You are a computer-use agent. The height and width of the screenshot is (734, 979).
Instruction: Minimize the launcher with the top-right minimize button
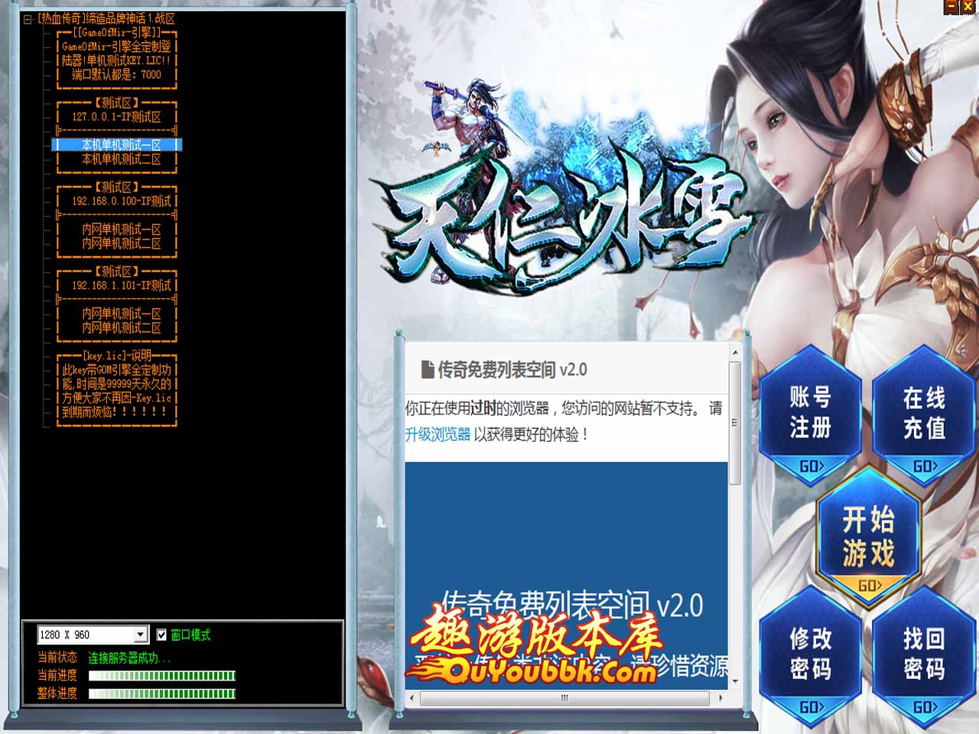[951, 6]
